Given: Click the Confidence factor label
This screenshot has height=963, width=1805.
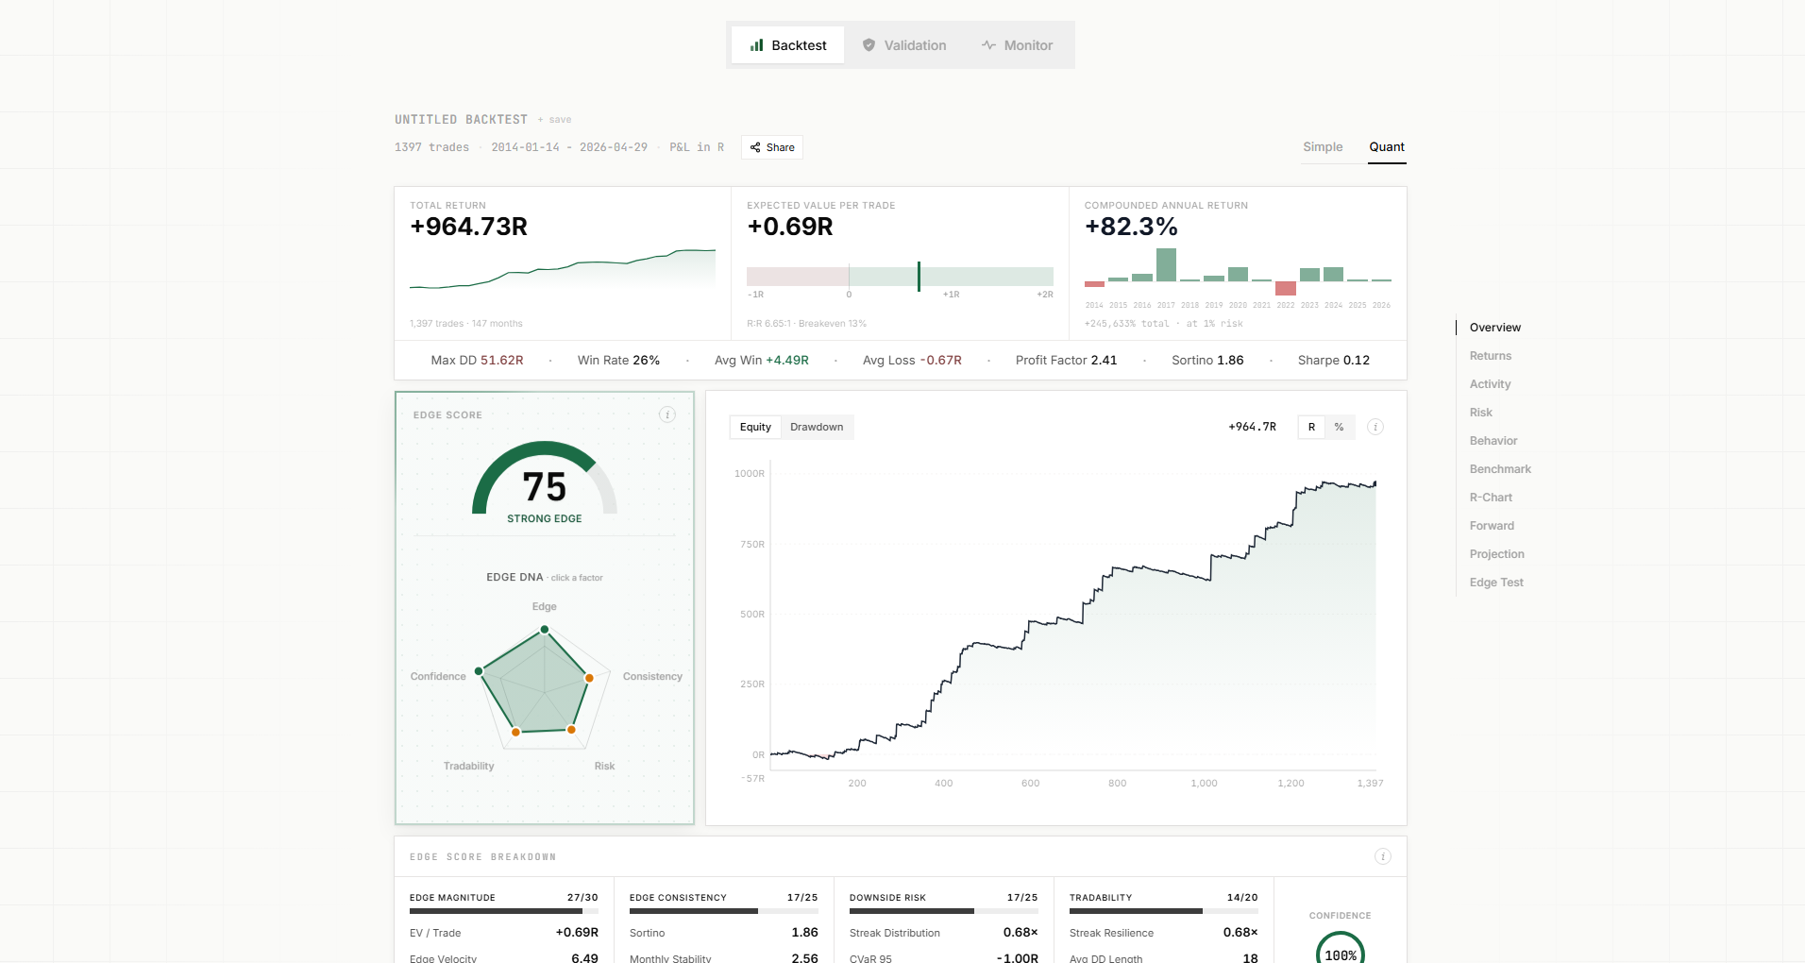Looking at the screenshot, I should [438, 677].
